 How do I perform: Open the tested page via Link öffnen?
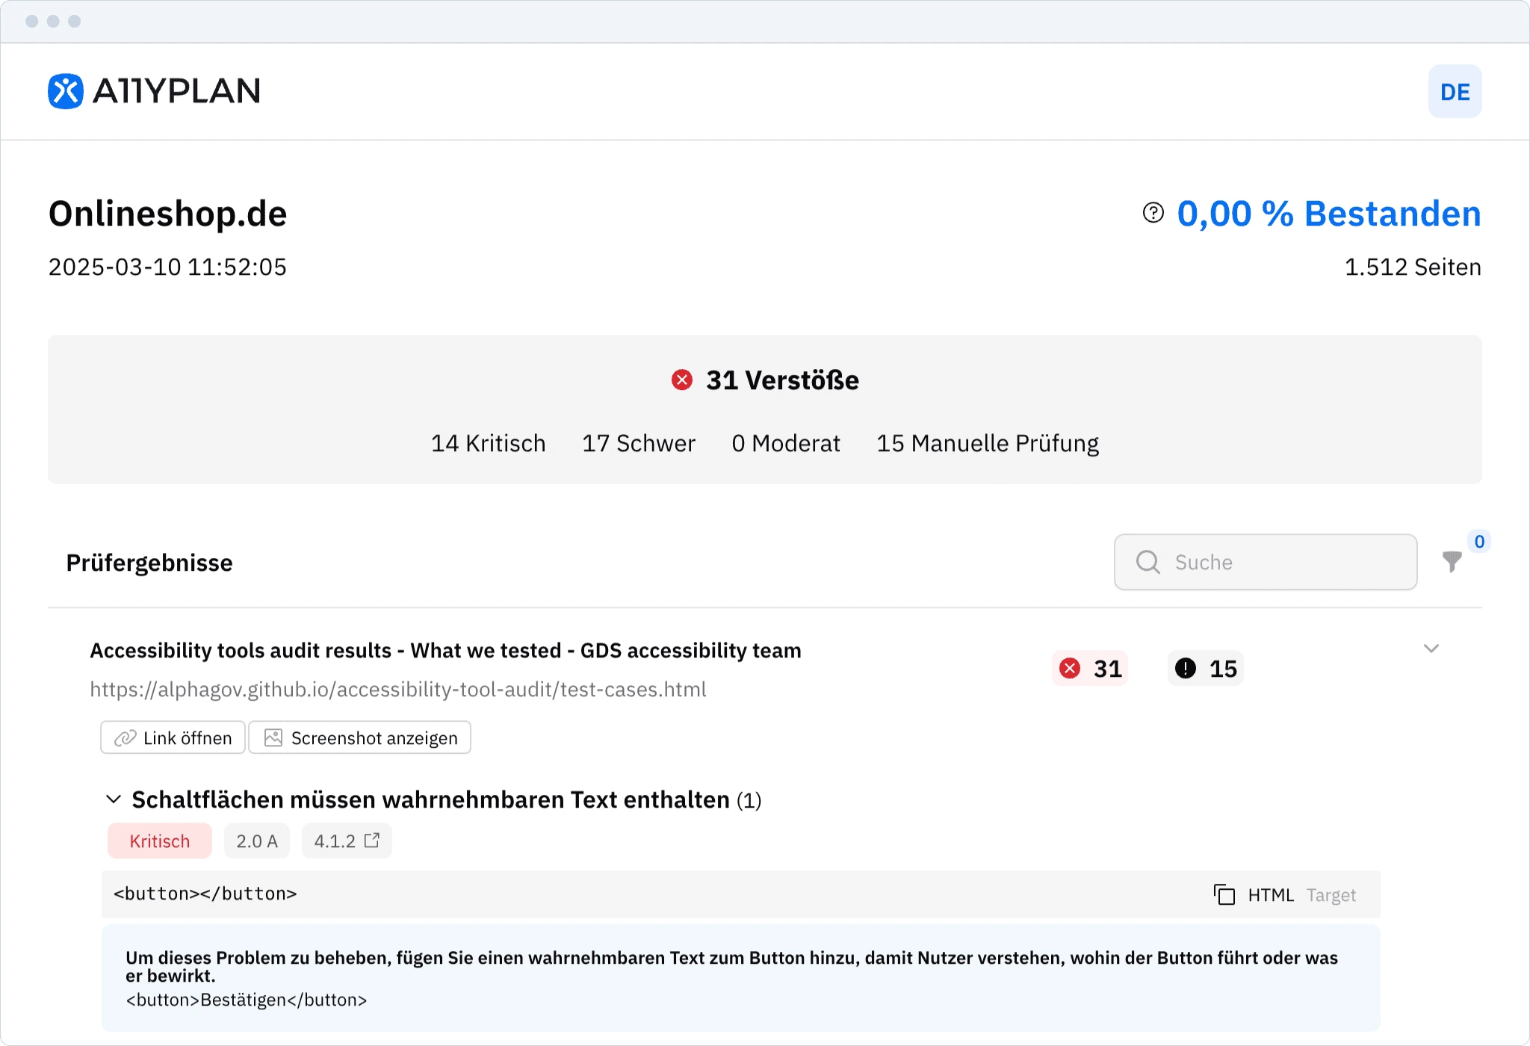[172, 737]
